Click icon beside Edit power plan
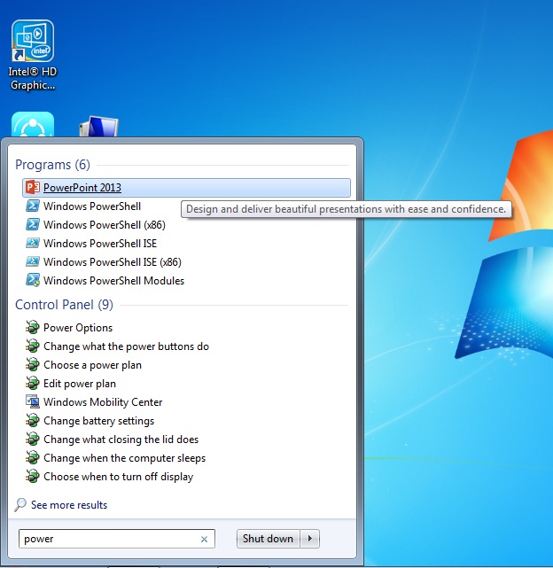553x568 pixels. 33,384
